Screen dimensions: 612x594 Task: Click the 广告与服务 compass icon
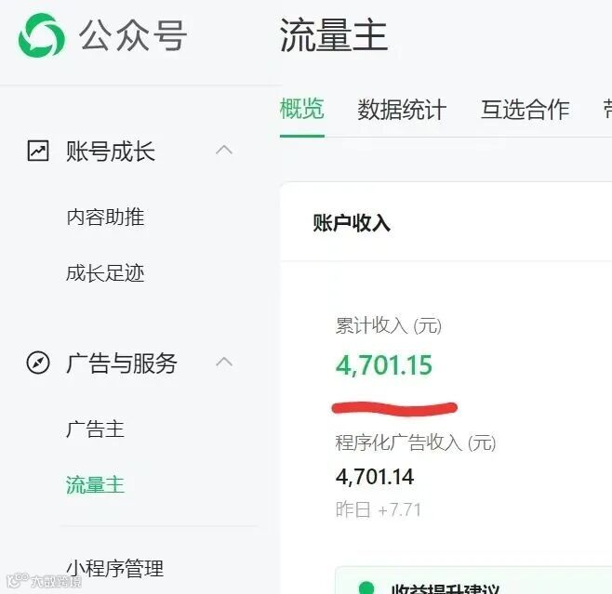38,363
